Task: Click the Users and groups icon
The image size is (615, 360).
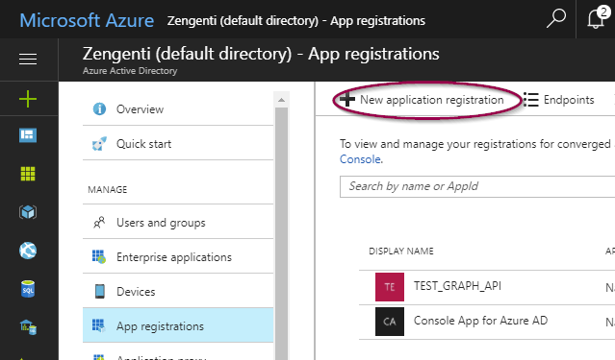Action: click(99, 223)
